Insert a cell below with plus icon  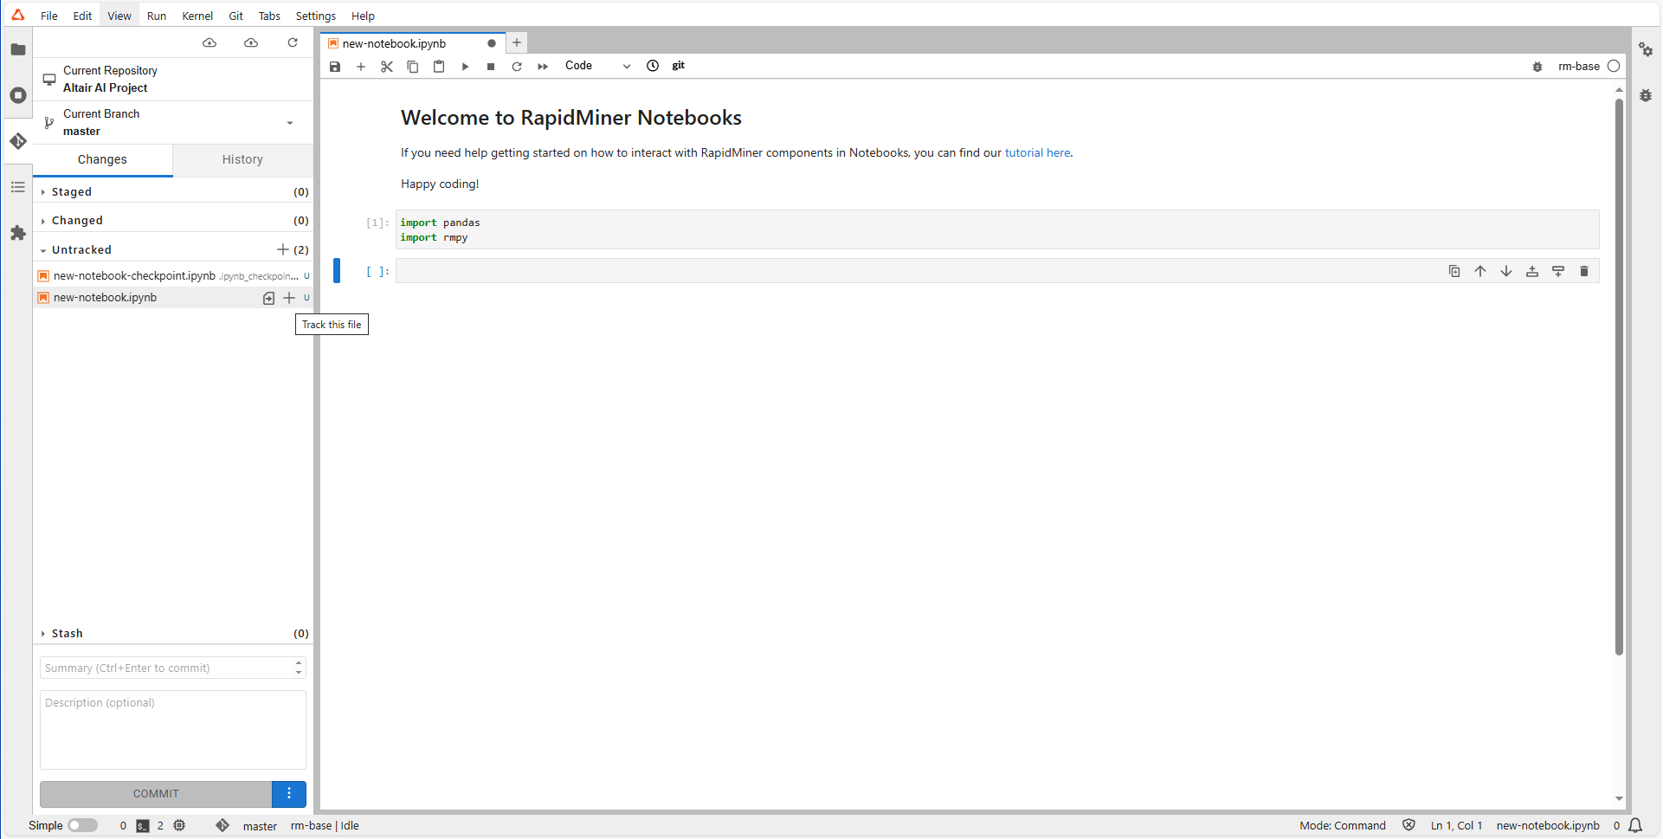pos(361,67)
